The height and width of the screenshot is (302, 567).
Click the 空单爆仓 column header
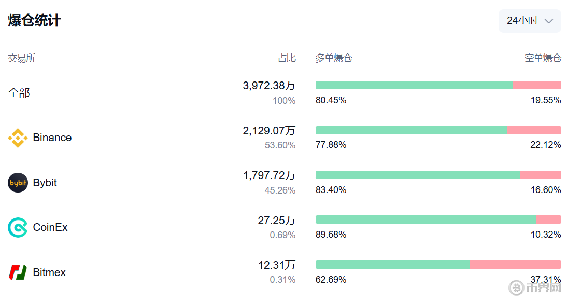tap(543, 58)
